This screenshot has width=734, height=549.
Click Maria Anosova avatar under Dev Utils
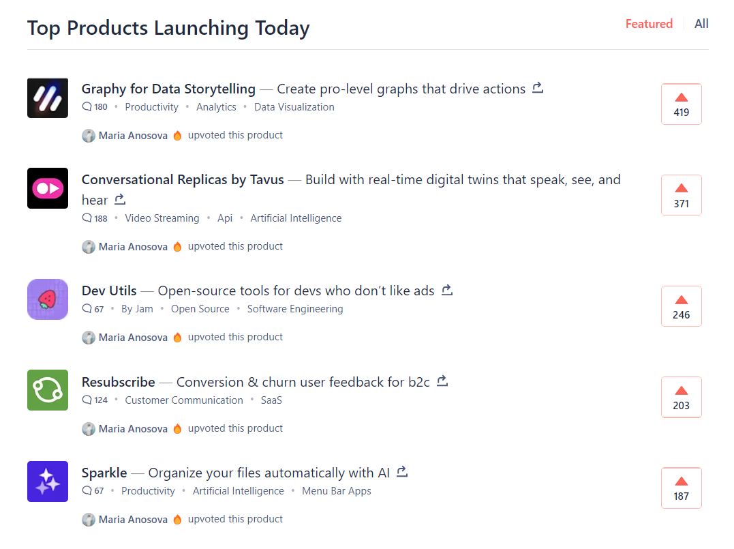[89, 338]
